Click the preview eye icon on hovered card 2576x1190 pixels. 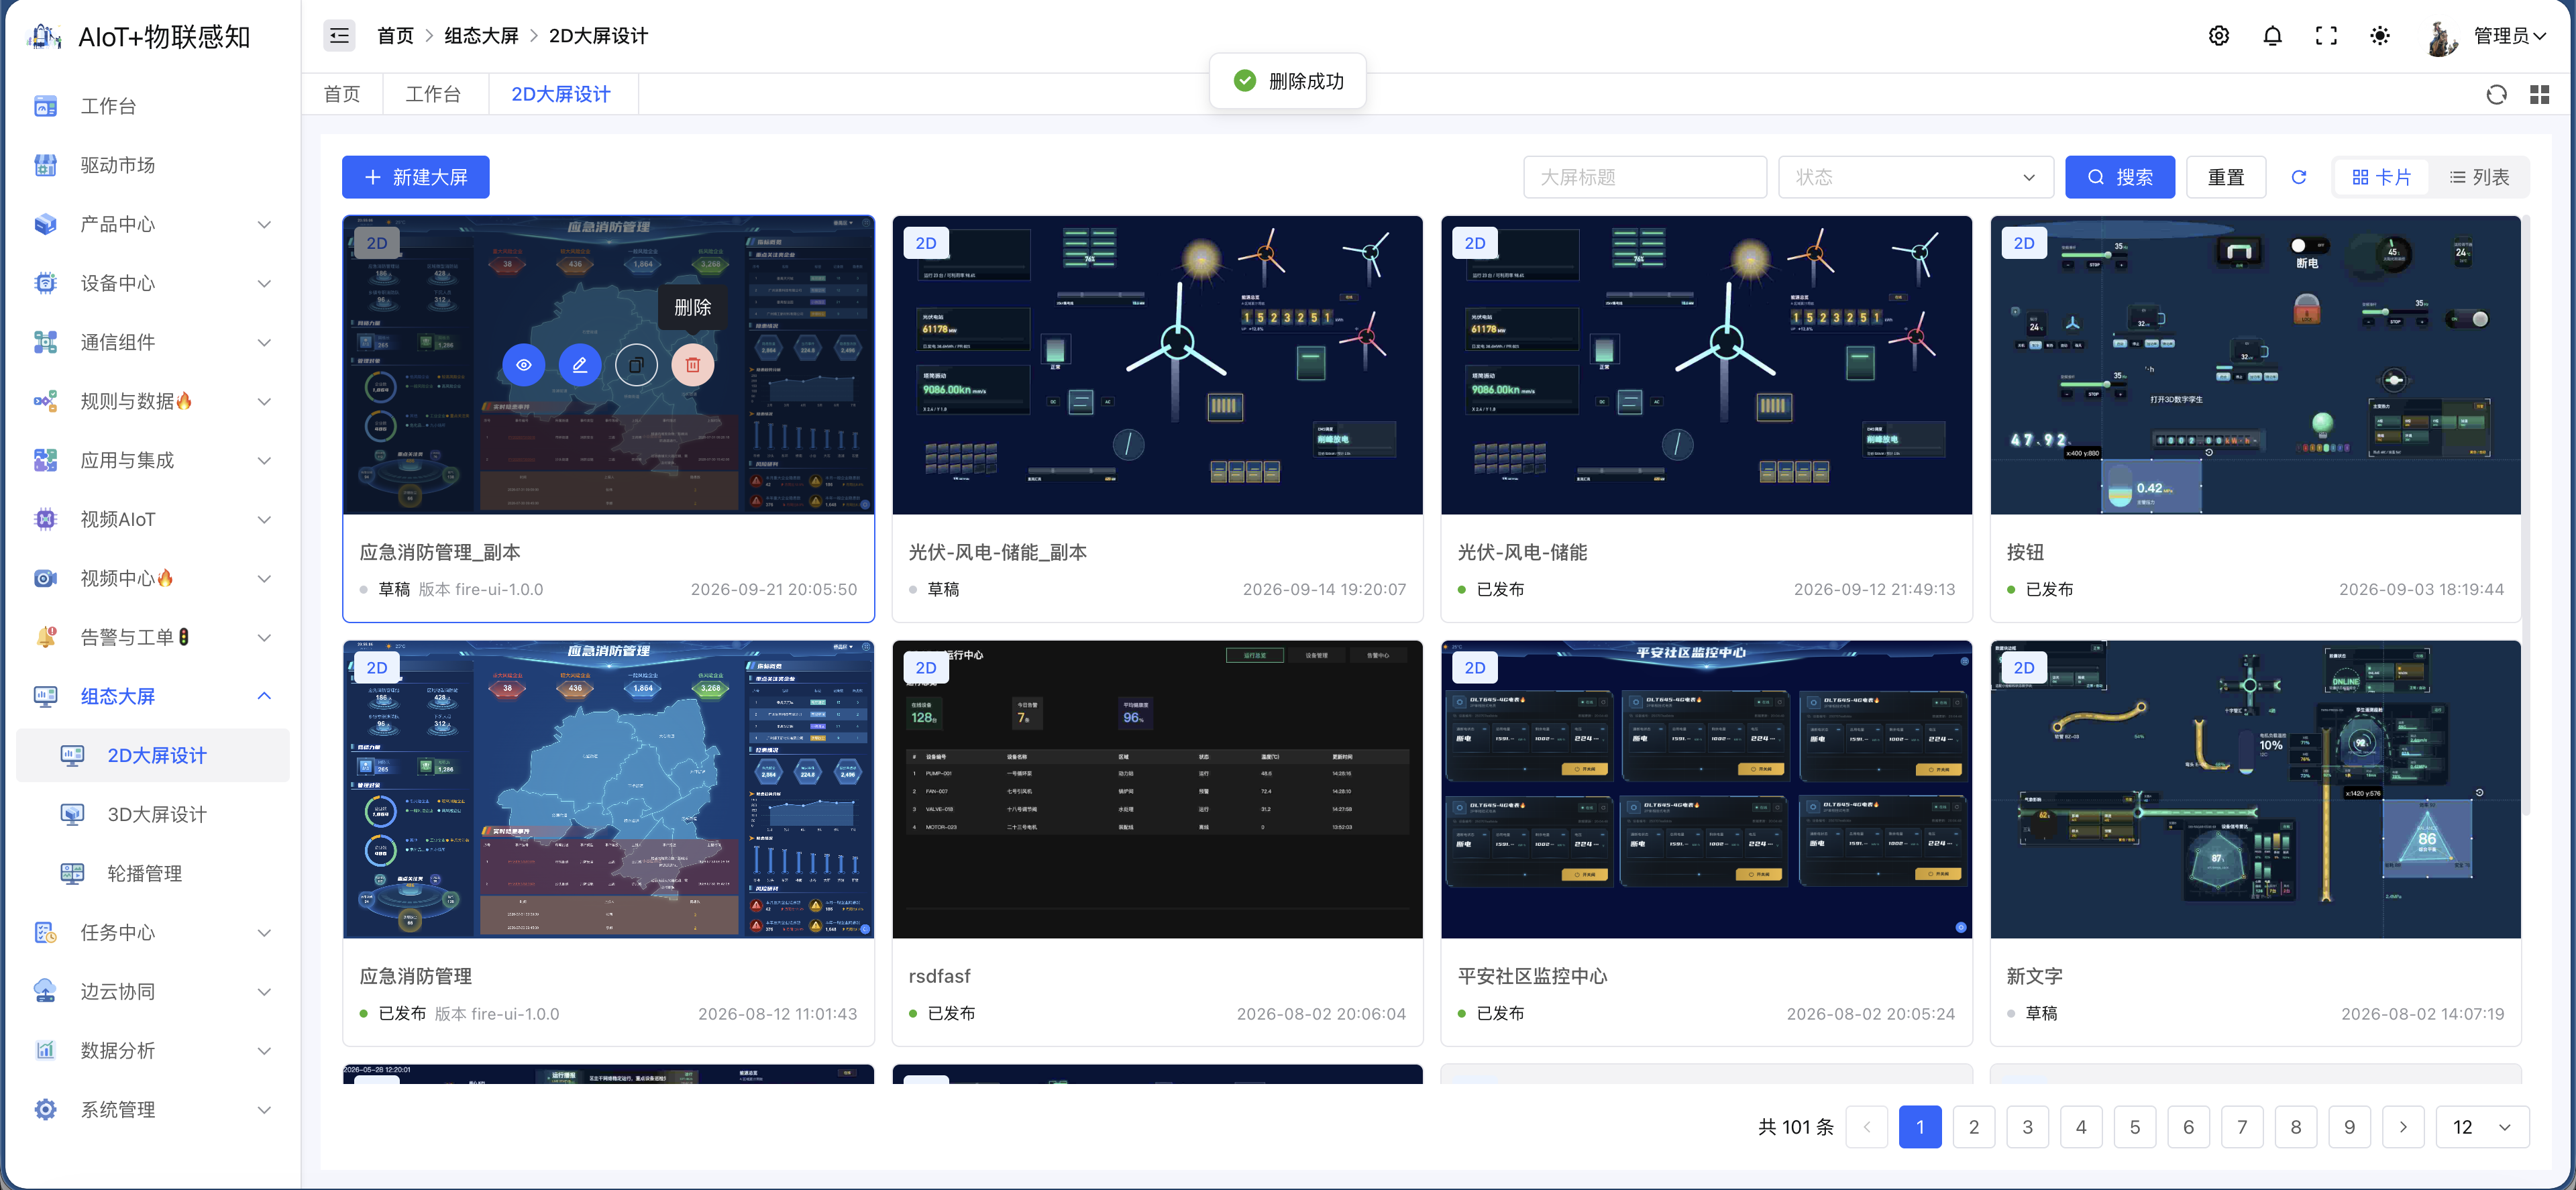[x=523, y=365]
